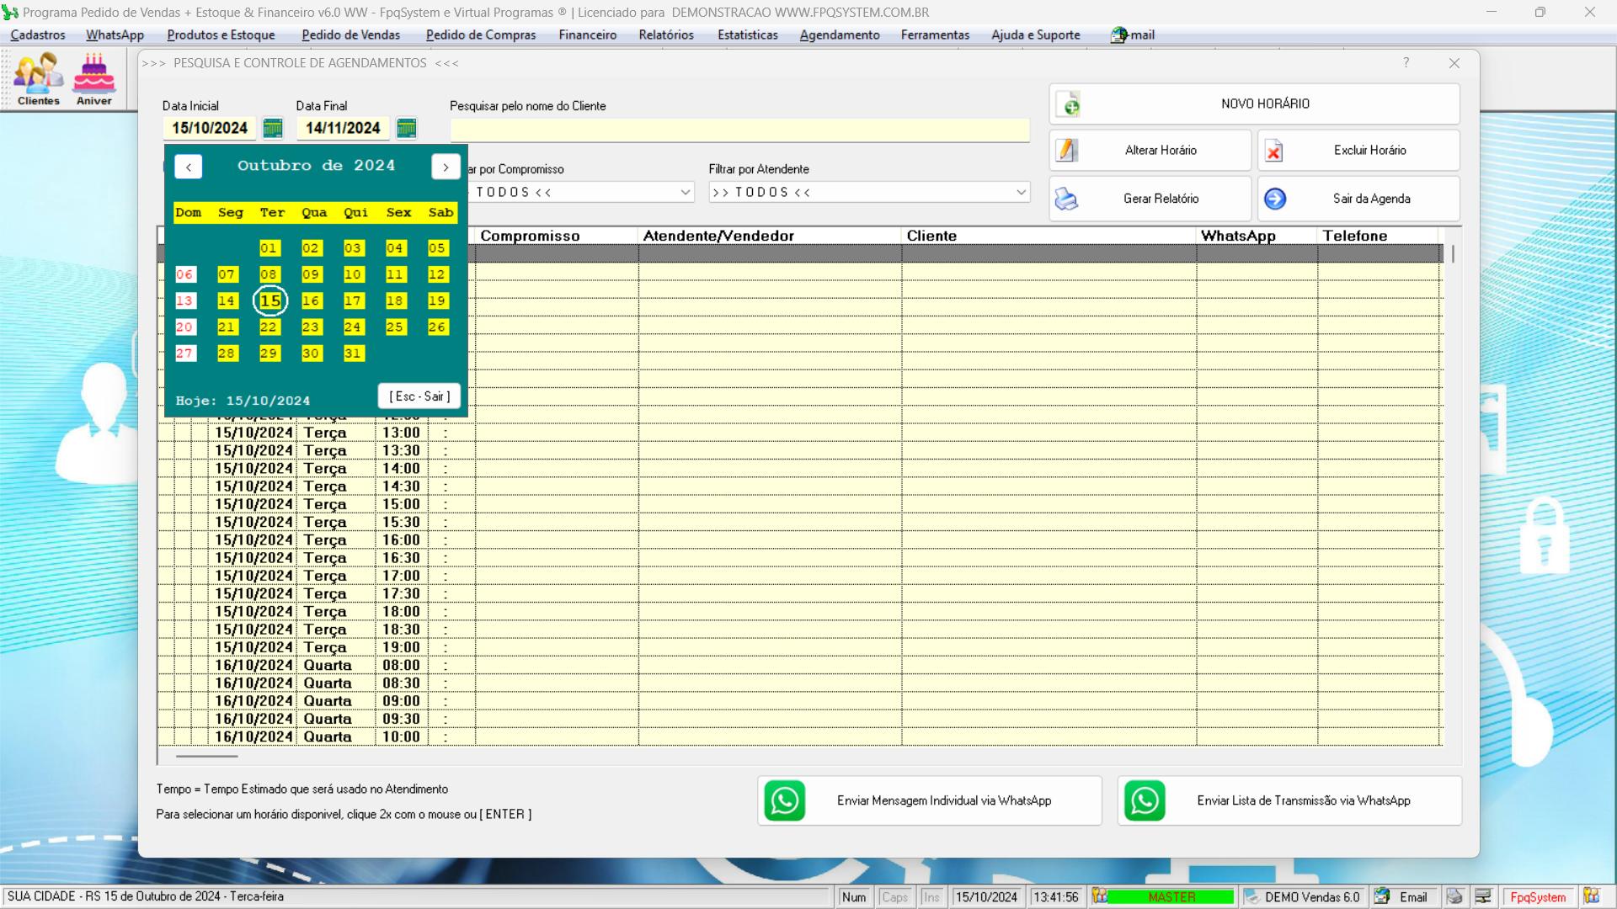This screenshot has width=1617, height=909.
Task: Click the Data Inicial date field
Action: coord(210,128)
